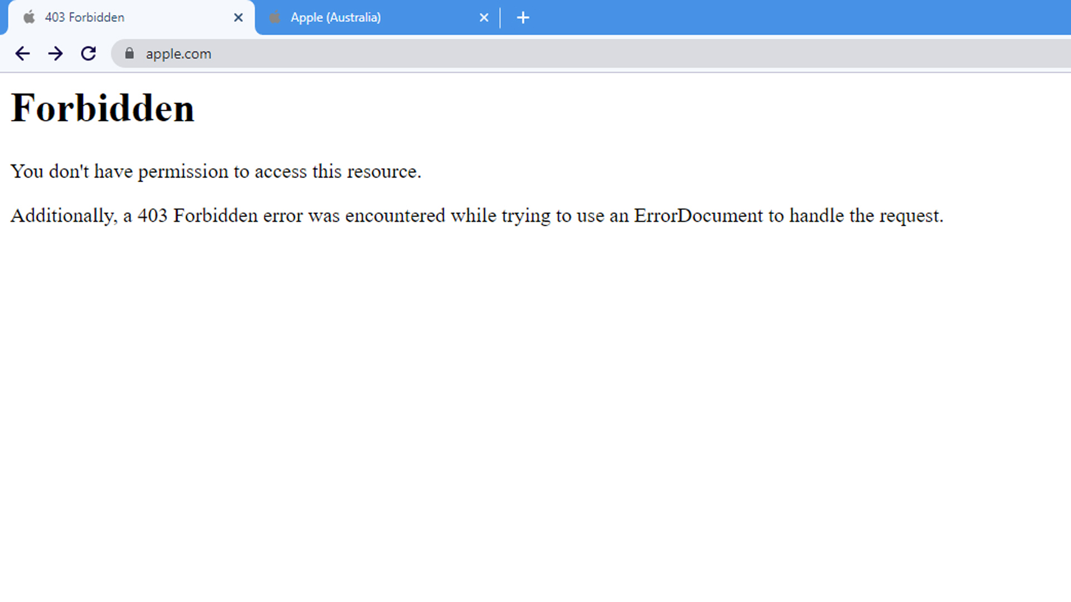Click the forward navigation arrow
The height and width of the screenshot is (602, 1071).
(55, 54)
